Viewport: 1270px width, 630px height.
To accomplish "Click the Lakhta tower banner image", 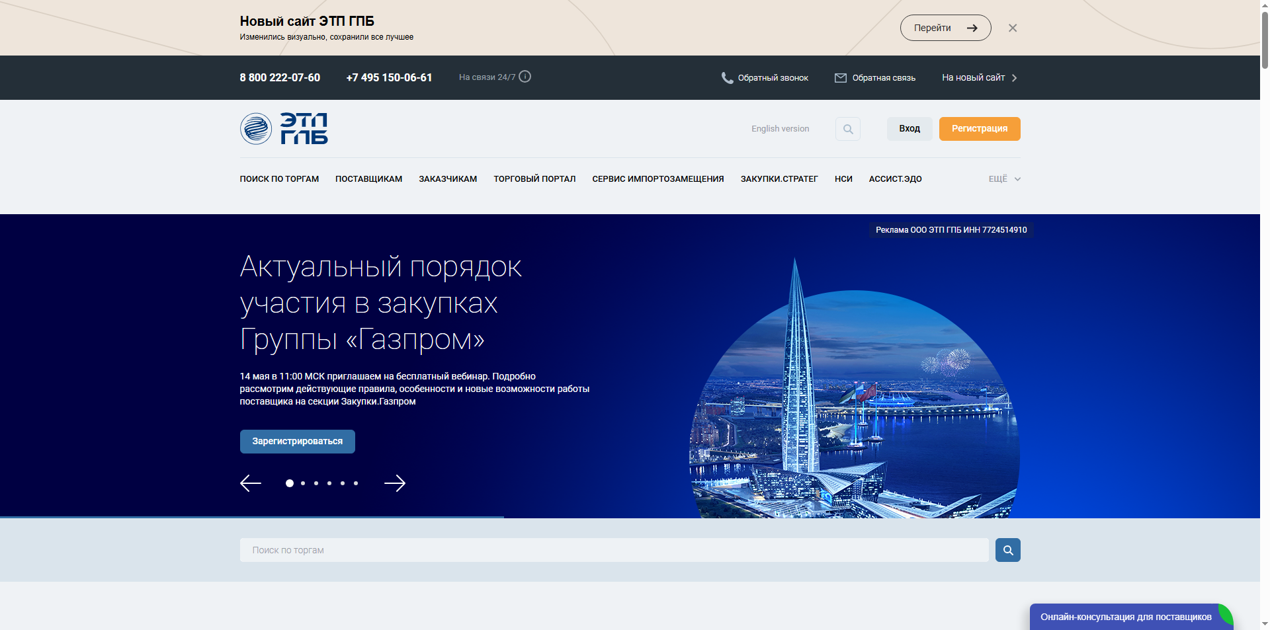I will pos(854,388).
